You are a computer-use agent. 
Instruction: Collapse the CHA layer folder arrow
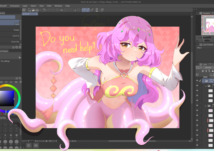[203, 81]
